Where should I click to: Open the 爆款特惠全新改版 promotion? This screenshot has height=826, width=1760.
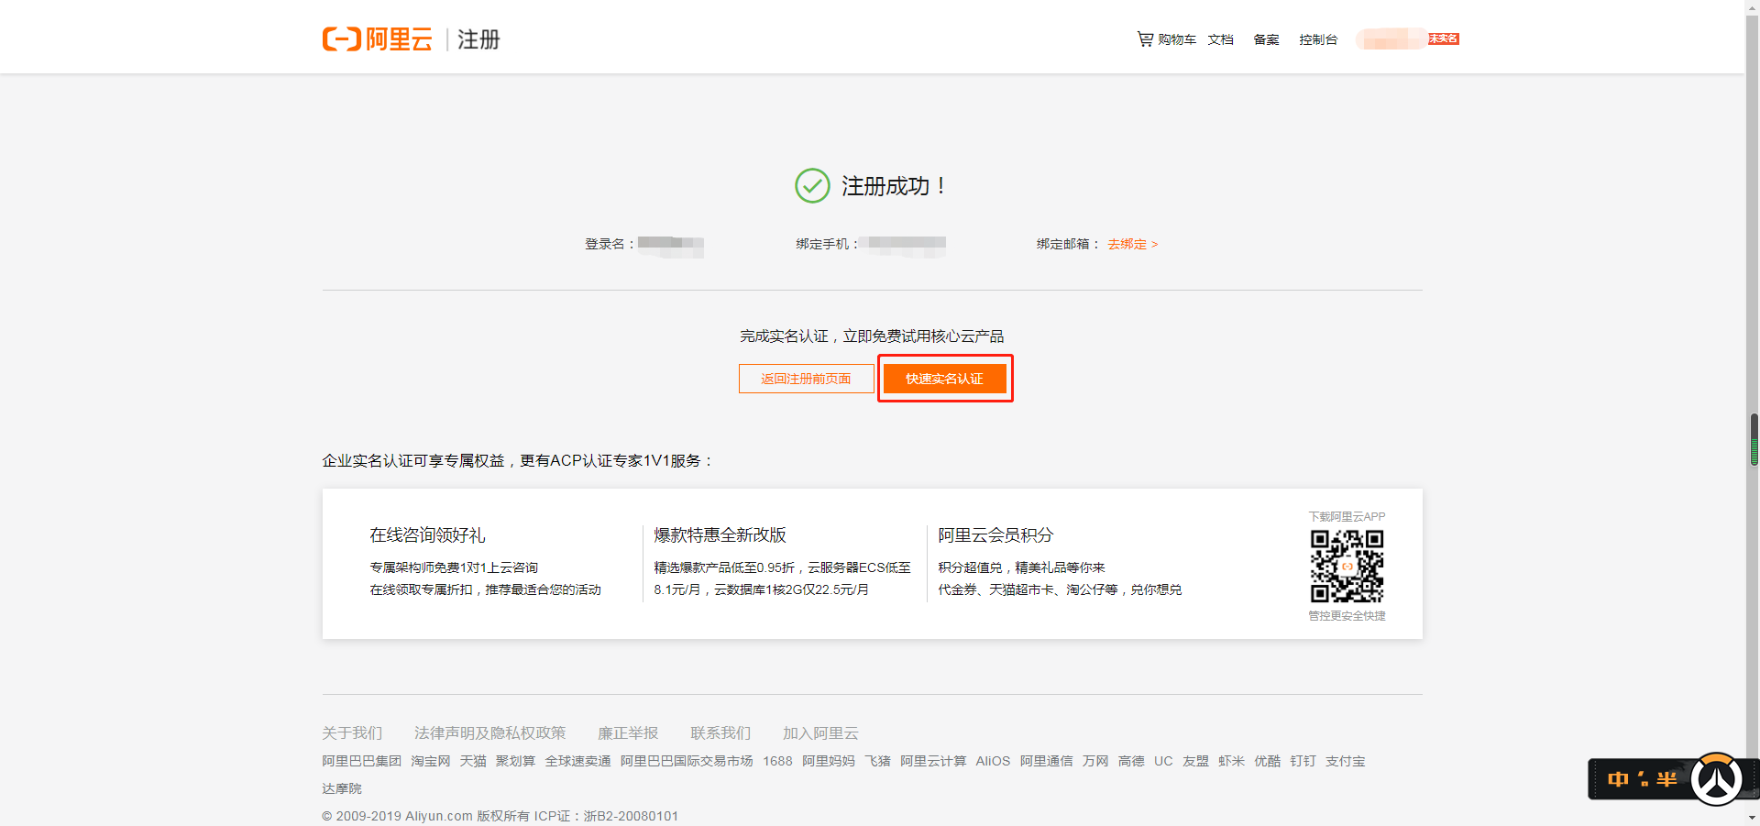click(720, 535)
